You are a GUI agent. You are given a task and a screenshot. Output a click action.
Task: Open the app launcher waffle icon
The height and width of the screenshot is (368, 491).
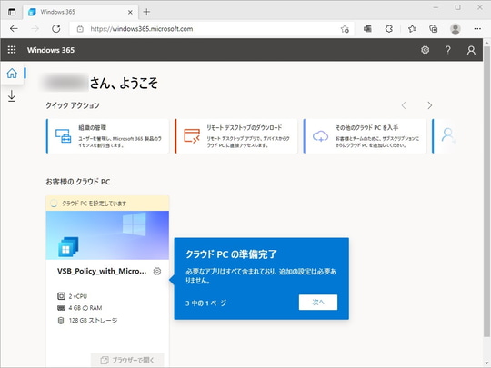click(12, 50)
